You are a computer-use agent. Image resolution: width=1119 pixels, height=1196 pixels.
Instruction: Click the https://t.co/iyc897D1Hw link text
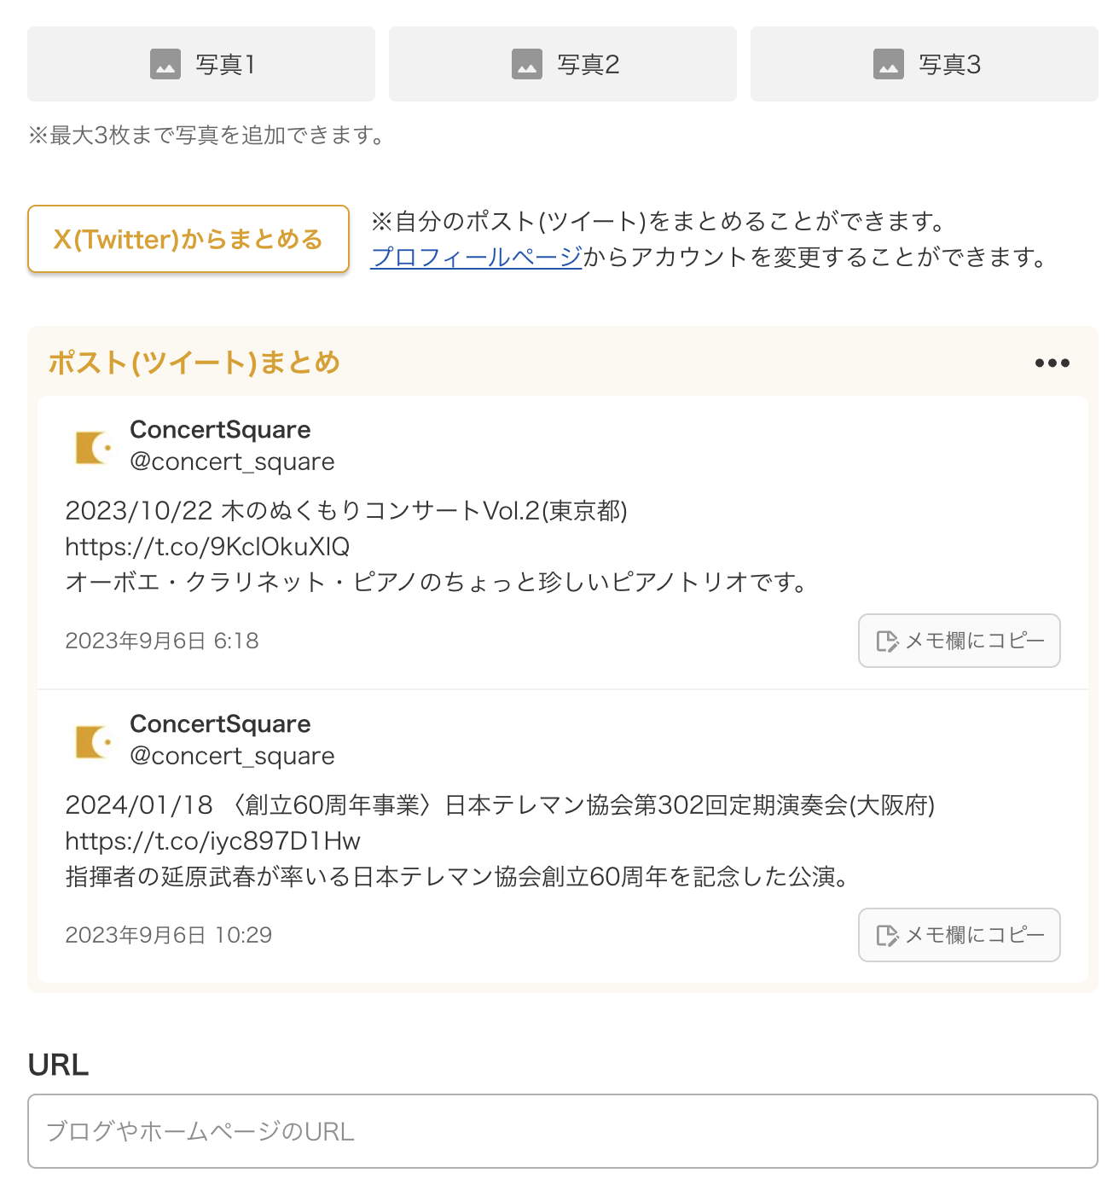[212, 841]
